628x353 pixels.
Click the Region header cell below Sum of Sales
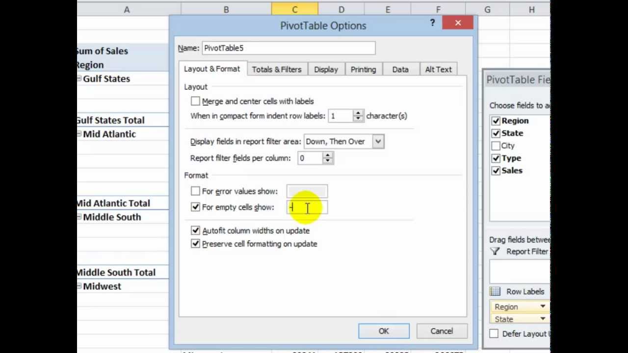point(123,65)
